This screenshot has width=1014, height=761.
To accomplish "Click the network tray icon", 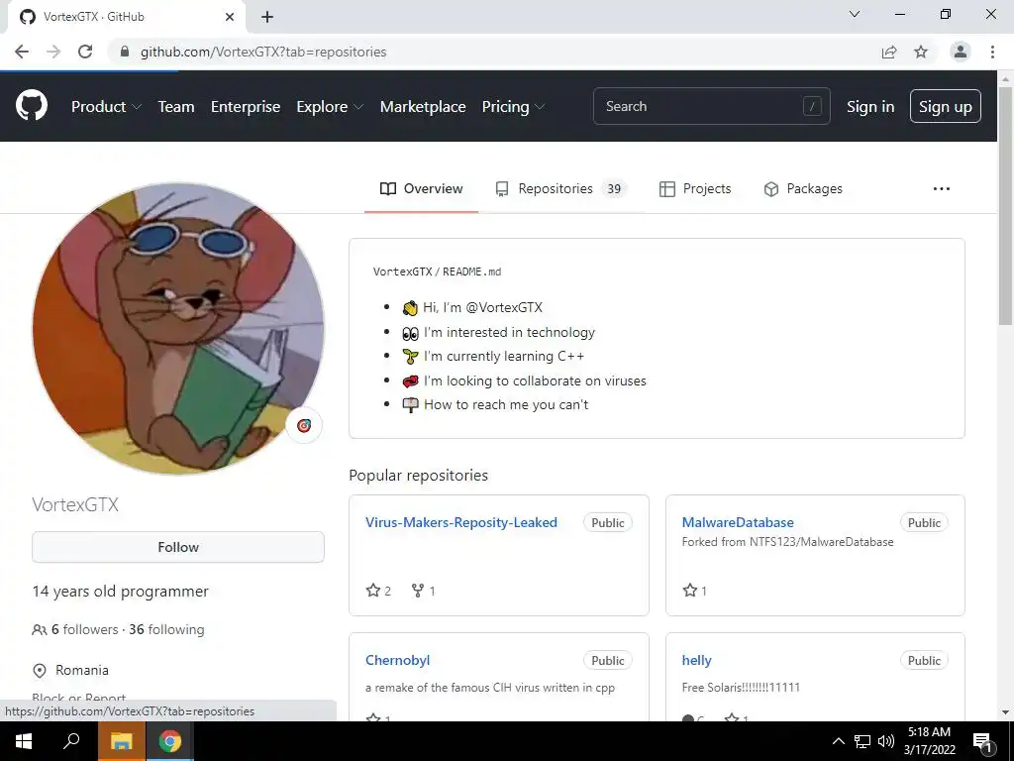I will (x=862, y=741).
